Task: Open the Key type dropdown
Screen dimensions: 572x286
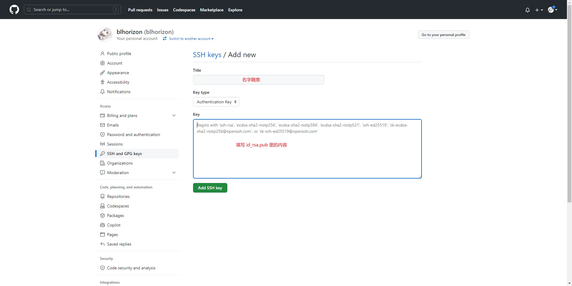Action: 216,102
